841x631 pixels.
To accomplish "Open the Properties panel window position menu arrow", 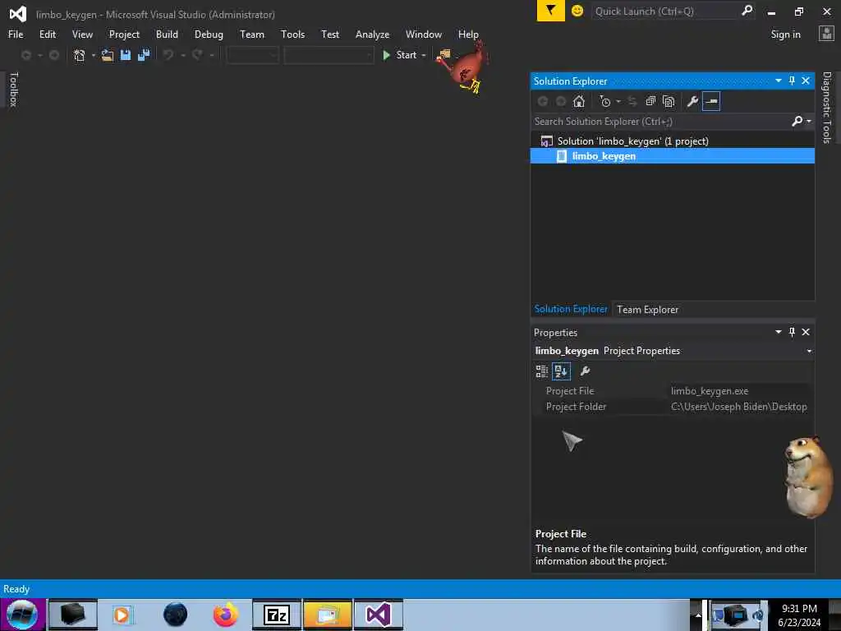I will point(779,332).
